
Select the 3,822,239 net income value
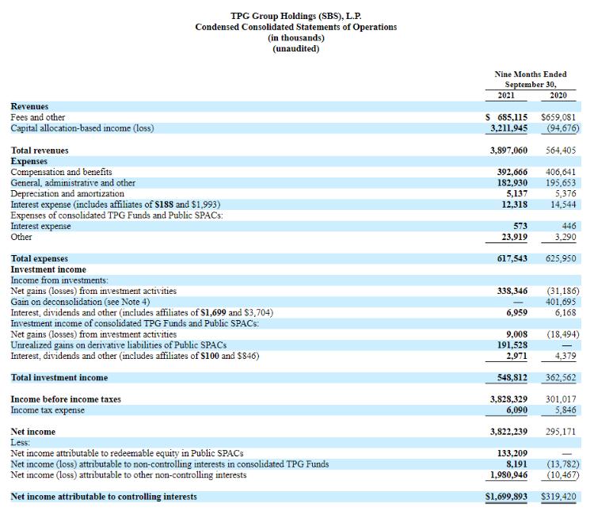point(508,432)
